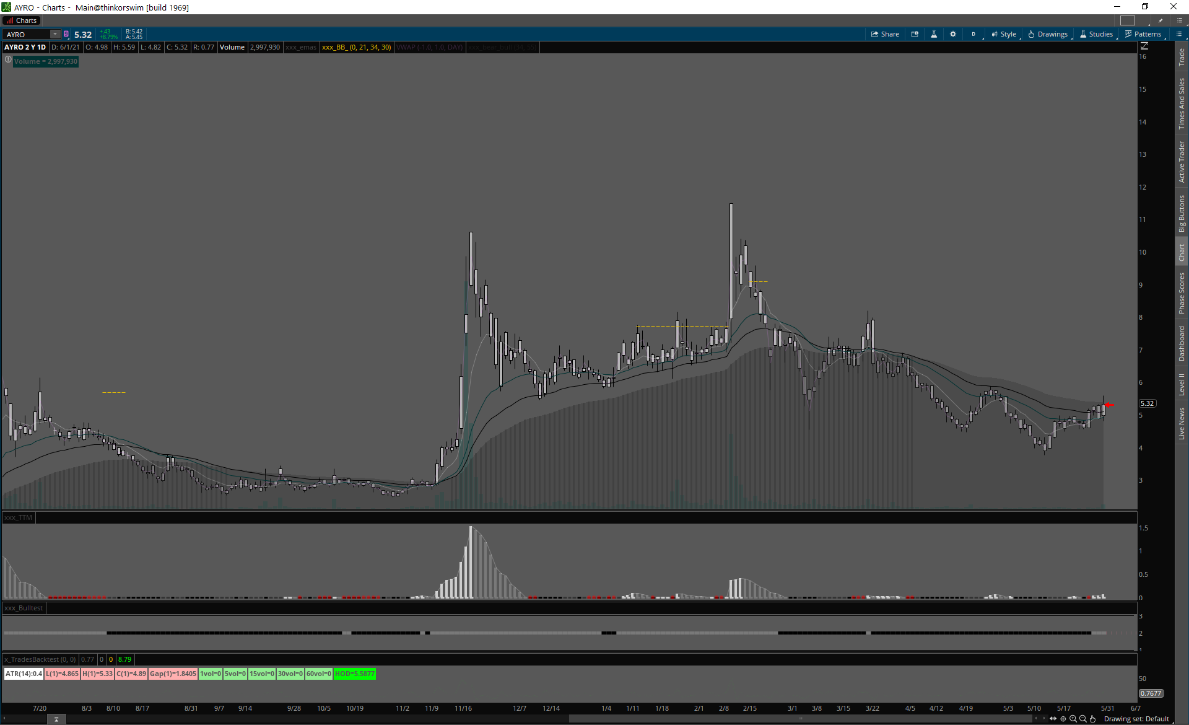Viewport: 1189px width, 725px height.
Task: Change the D aggregation period selector
Action: pyautogui.click(x=973, y=34)
